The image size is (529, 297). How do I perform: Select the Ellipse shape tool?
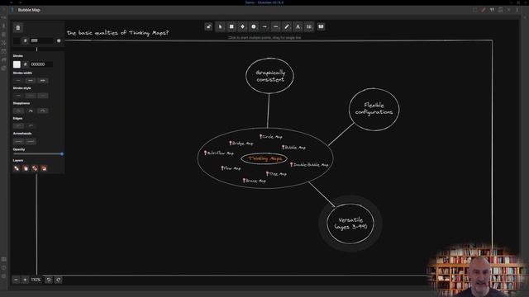click(x=254, y=26)
